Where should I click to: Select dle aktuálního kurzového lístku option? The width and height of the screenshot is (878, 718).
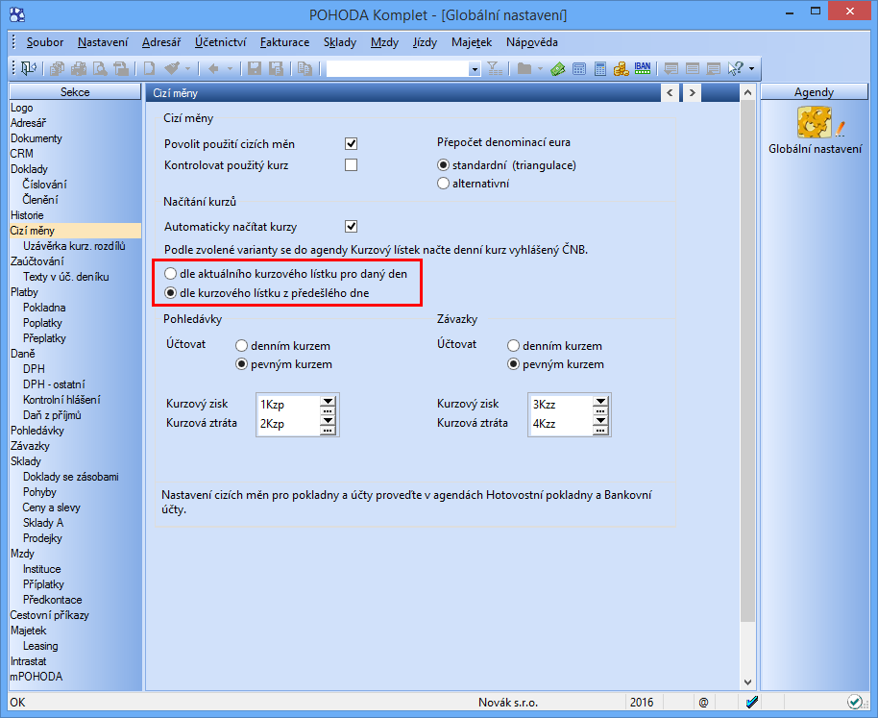point(170,274)
